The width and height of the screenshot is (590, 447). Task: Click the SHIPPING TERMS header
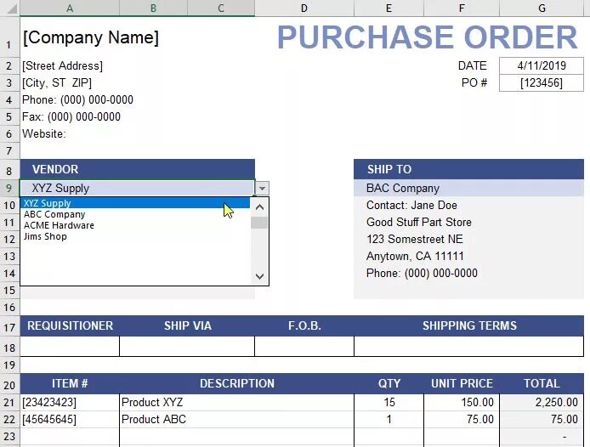(469, 325)
